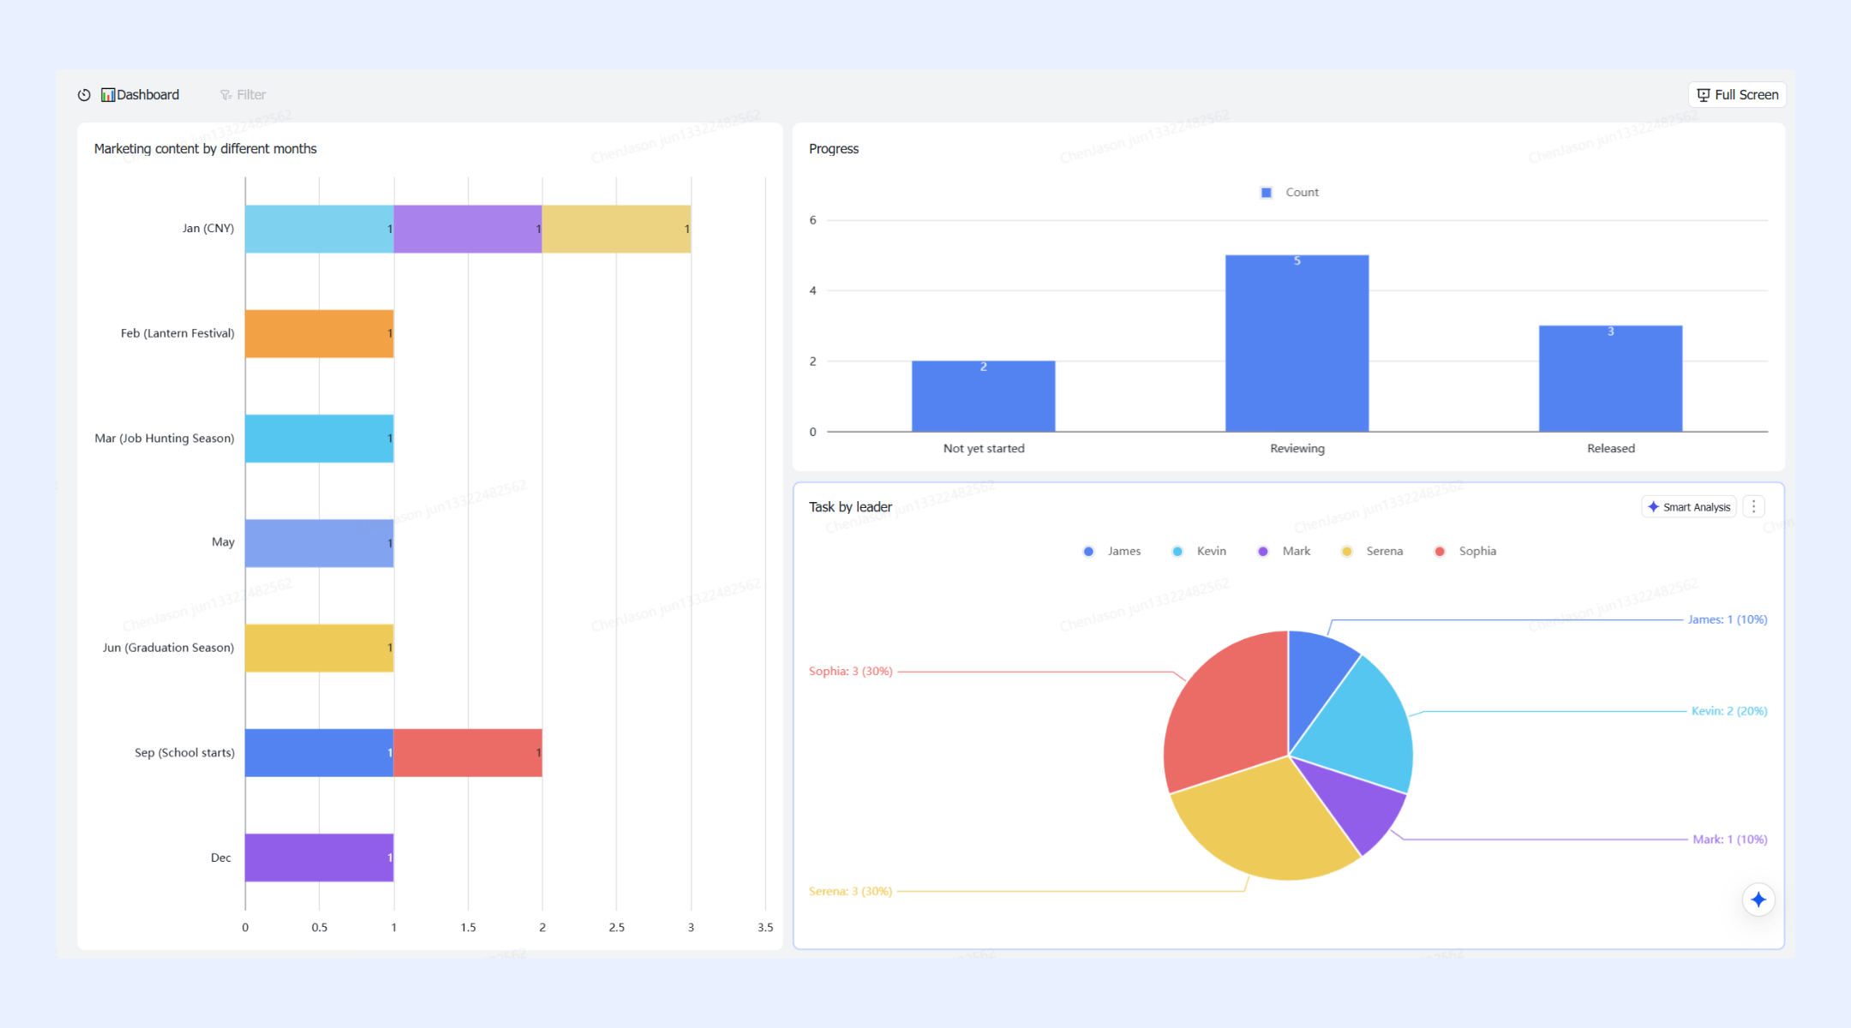
Task: Toggle the James legend item
Action: click(1111, 552)
